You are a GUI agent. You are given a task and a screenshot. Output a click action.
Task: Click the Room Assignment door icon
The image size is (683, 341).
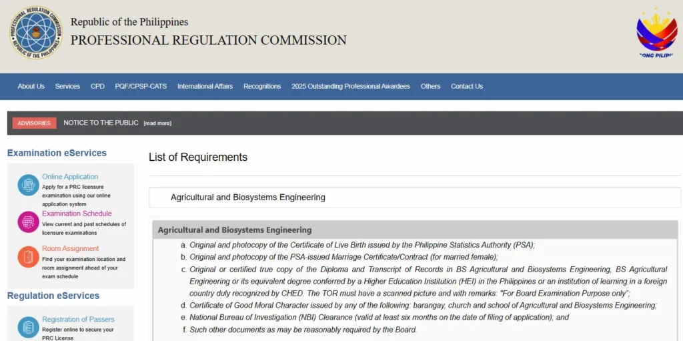click(28, 257)
